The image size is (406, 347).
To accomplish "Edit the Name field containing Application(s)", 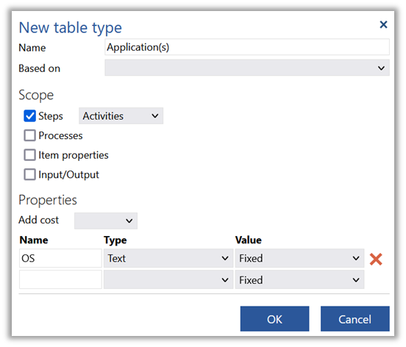I will tap(247, 47).
